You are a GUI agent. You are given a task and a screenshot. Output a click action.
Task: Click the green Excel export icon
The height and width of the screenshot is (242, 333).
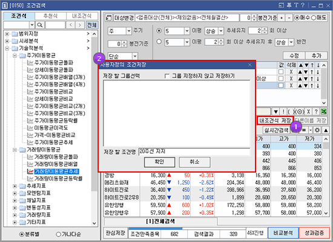click(324, 112)
